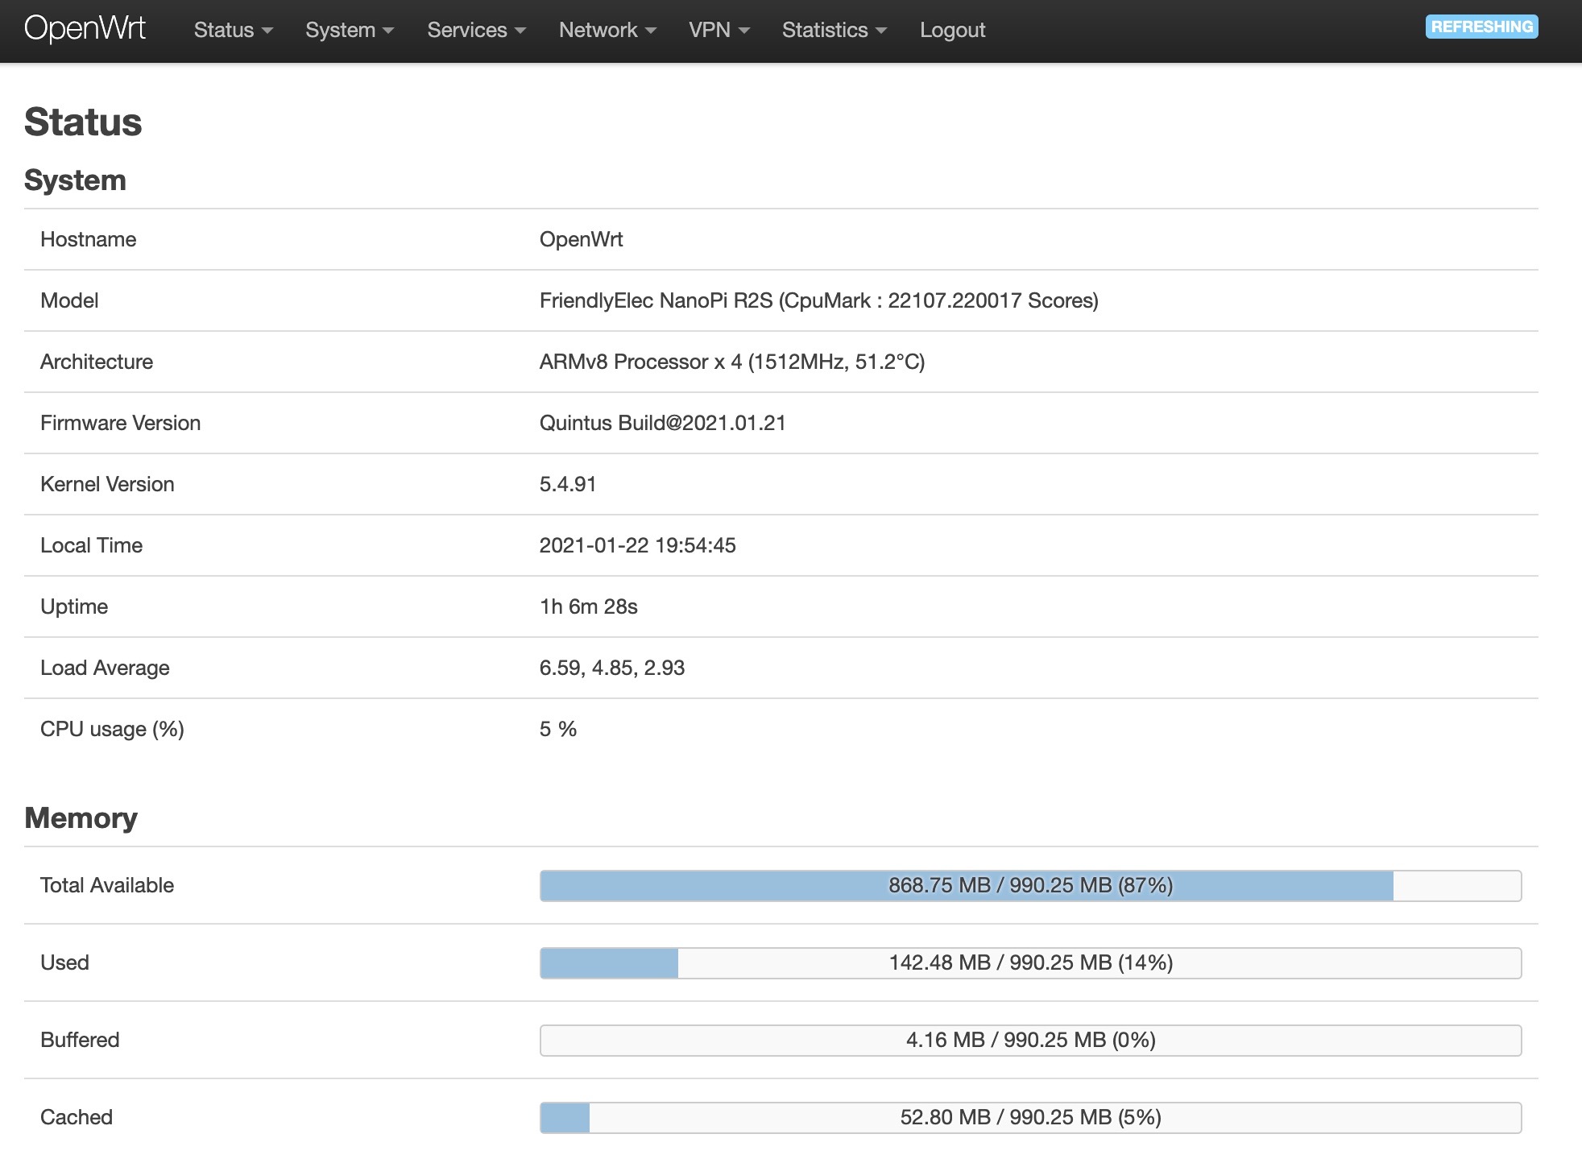
Task: Open the Status dropdown menu
Action: pyautogui.click(x=233, y=30)
